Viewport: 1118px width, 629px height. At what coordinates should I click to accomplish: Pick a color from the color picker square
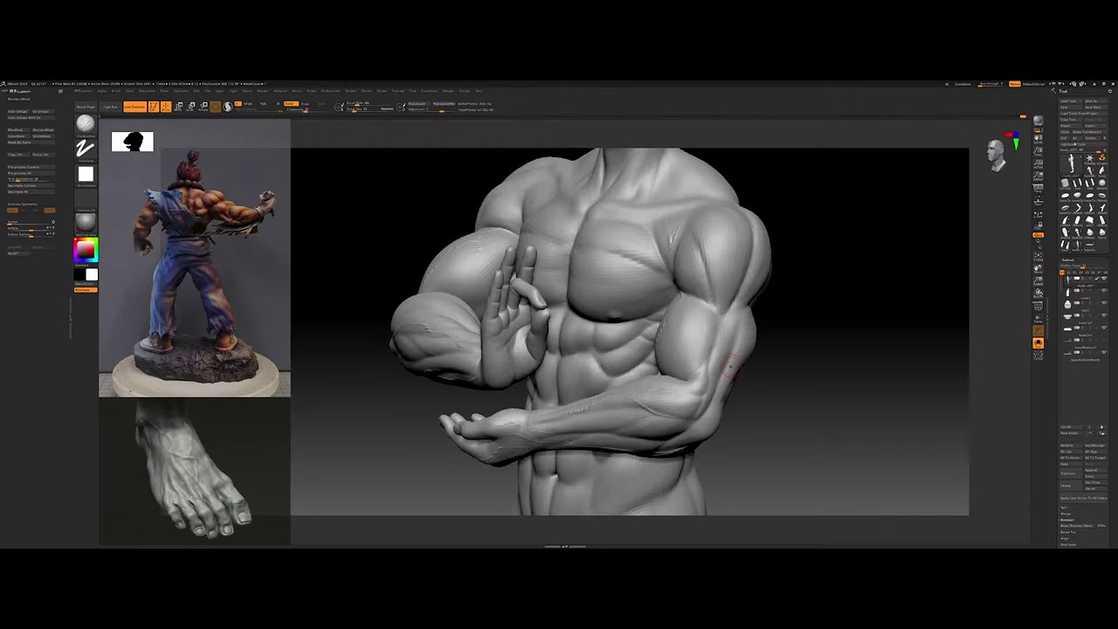(86, 251)
